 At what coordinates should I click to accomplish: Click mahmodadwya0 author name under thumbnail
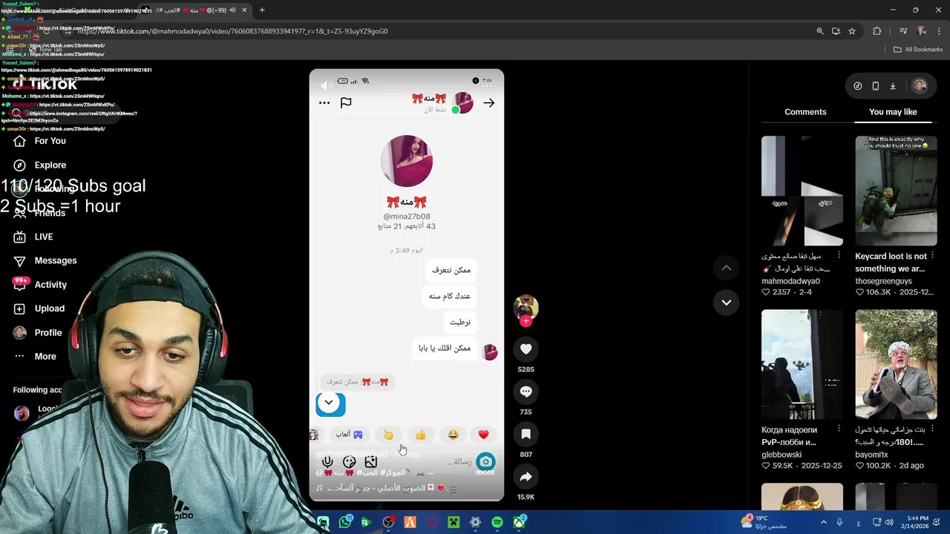click(790, 281)
